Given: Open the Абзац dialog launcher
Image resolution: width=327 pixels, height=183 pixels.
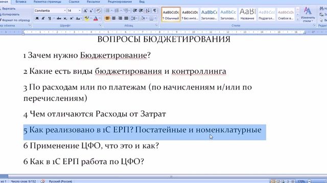Looking at the screenshot, I should (x=156, y=25).
